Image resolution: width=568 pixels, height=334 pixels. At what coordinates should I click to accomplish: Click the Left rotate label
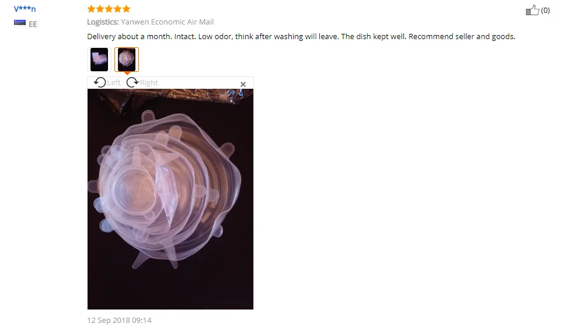(114, 82)
